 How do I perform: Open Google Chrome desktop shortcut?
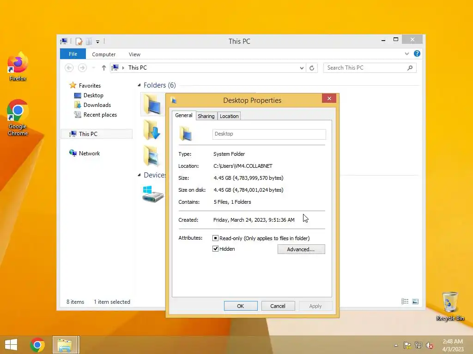click(x=18, y=118)
